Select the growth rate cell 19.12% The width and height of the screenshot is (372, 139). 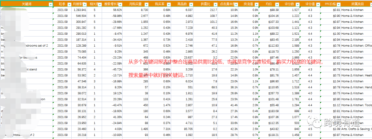[112, 93]
